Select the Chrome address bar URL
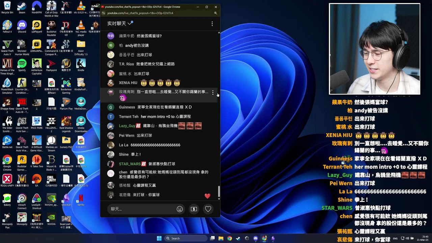Viewport: 432px width, 243px height. tap(140, 13)
